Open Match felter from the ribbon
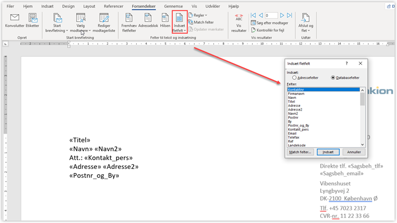Screen dimensions: 397x223 (x=201, y=22)
